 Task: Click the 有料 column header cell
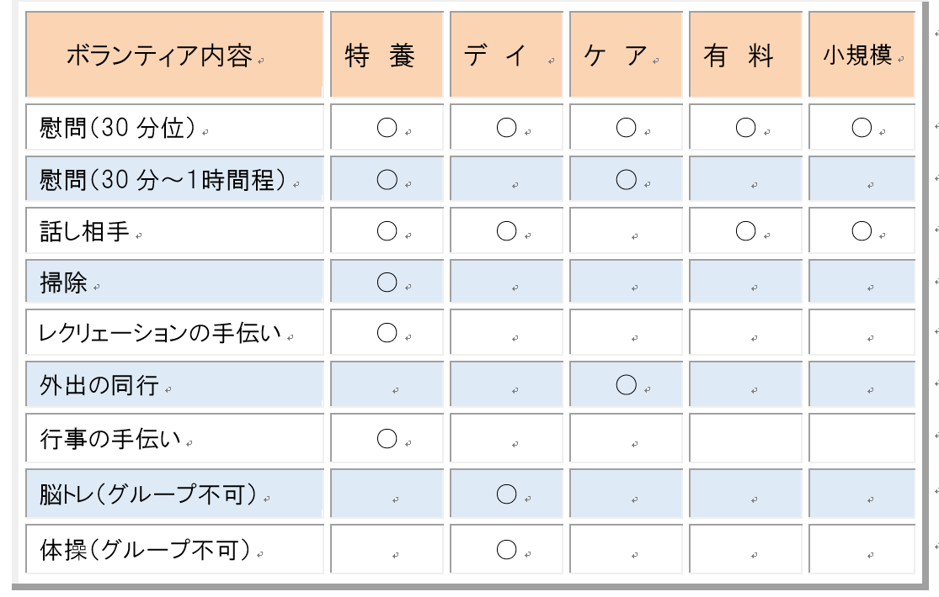click(x=745, y=55)
